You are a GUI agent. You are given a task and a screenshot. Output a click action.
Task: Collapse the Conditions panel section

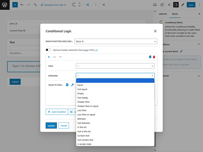tap(199, 44)
